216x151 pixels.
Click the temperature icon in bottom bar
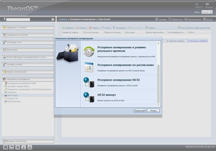[24, 147]
